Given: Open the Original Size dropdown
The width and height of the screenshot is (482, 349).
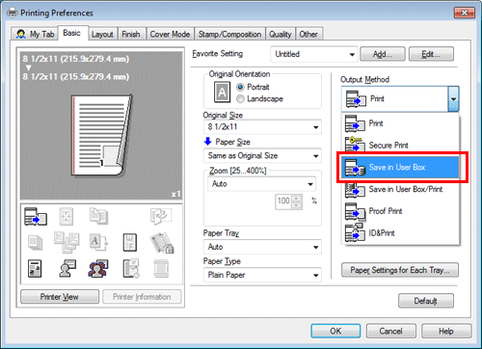Looking at the screenshot, I should point(262,127).
